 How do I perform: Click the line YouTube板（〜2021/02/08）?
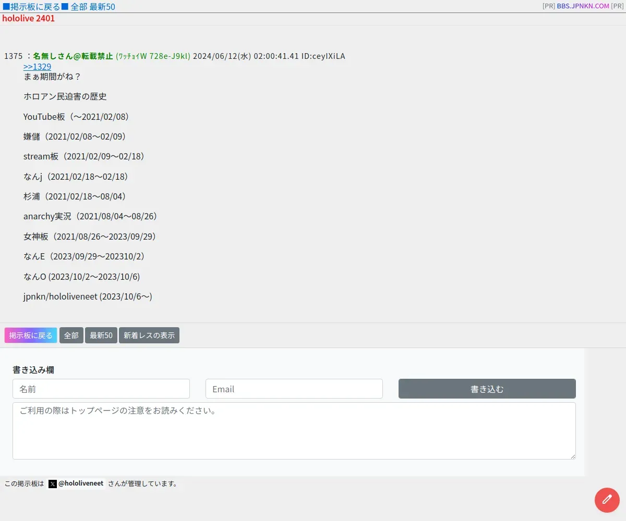(76, 117)
